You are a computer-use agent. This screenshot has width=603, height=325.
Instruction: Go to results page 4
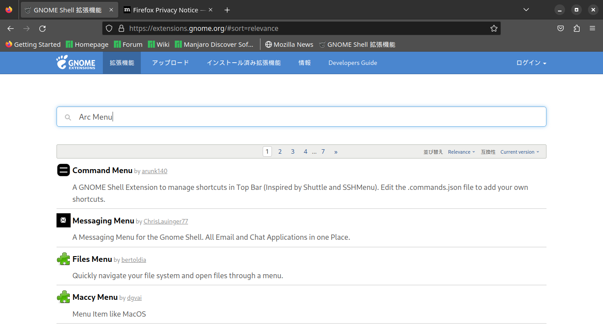point(305,151)
